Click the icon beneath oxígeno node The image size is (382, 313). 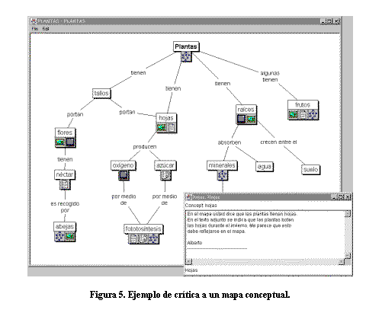click(124, 175)
